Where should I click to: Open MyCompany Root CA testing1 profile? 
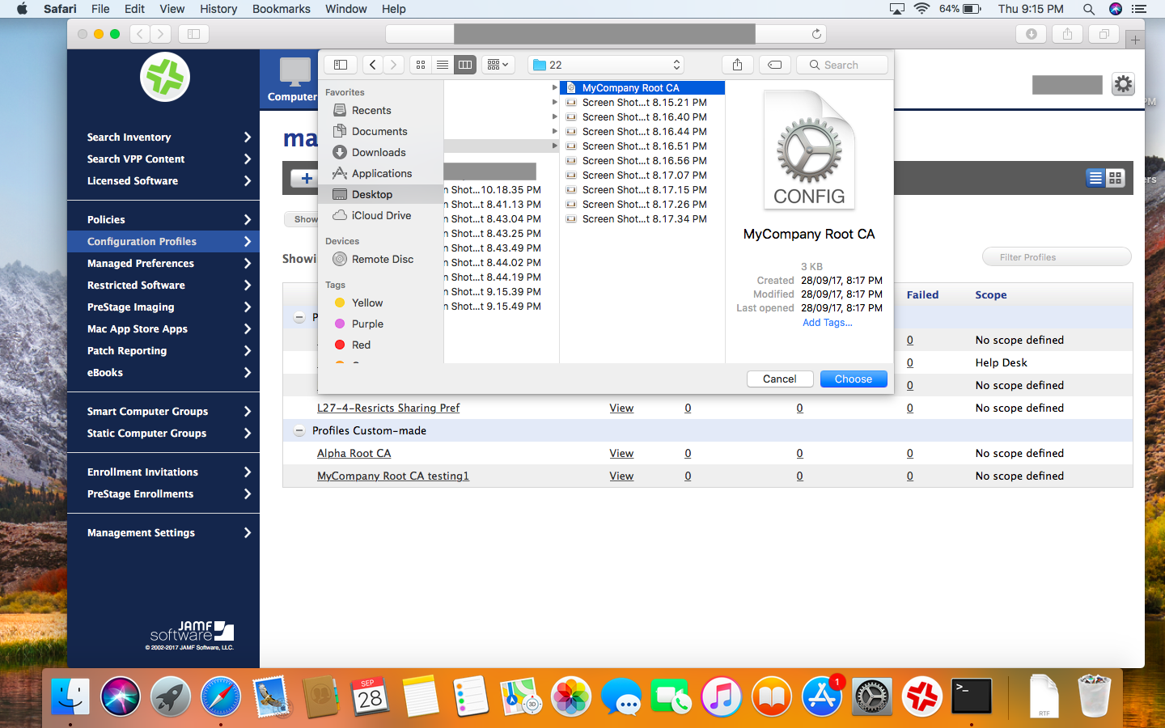(393, 476)
